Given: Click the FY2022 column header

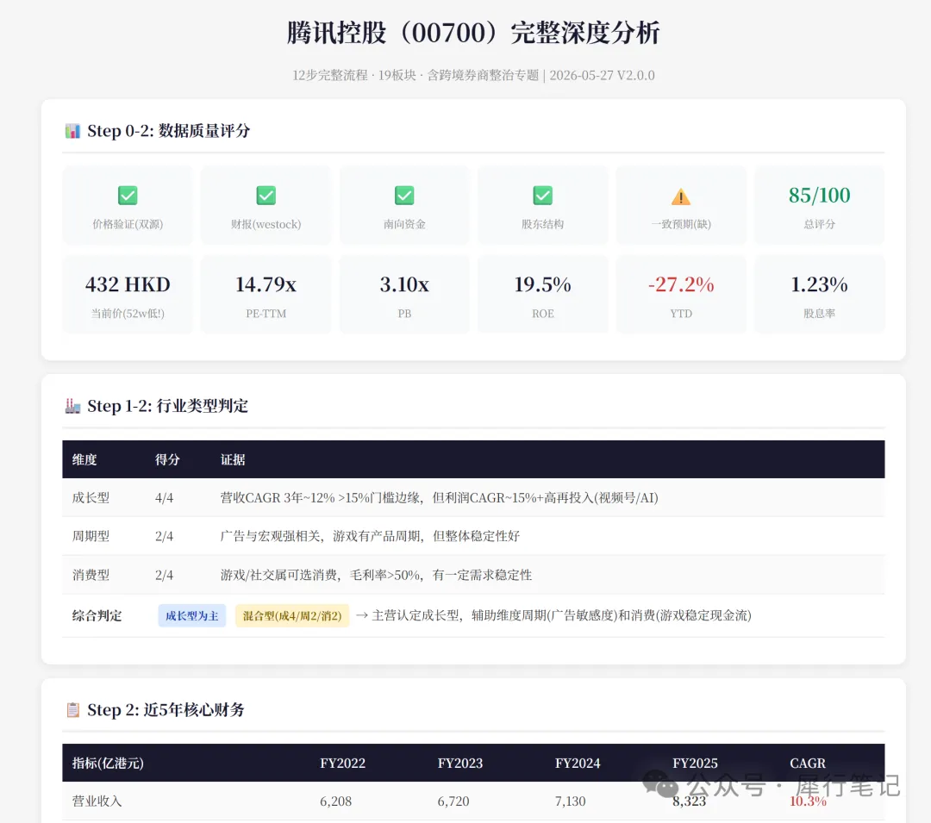Looking at the screenshot, I should 342,763.
